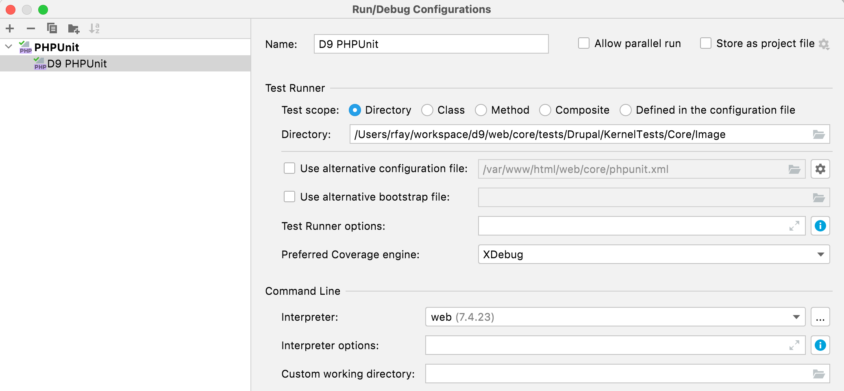Copy the D9 PHPUnit configuration
This screenshot has height=391, width=844.
52,28
